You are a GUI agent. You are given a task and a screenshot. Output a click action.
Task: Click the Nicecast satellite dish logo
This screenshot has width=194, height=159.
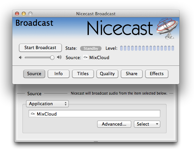(167, 28)
